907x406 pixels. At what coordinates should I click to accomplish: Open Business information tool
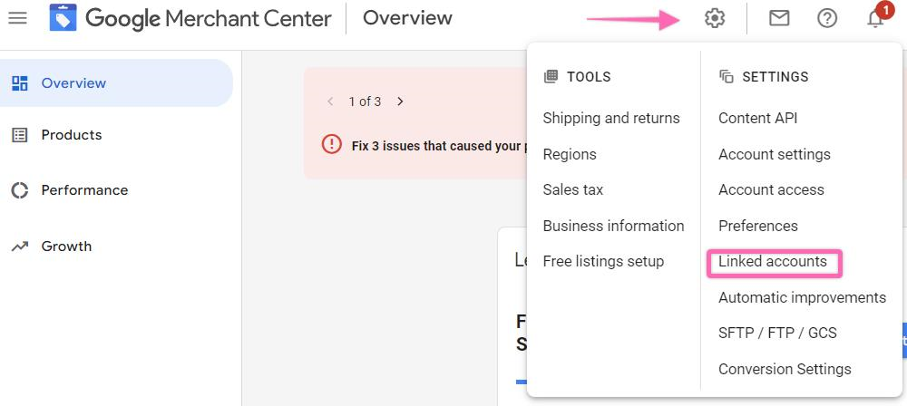pos(613,226)
